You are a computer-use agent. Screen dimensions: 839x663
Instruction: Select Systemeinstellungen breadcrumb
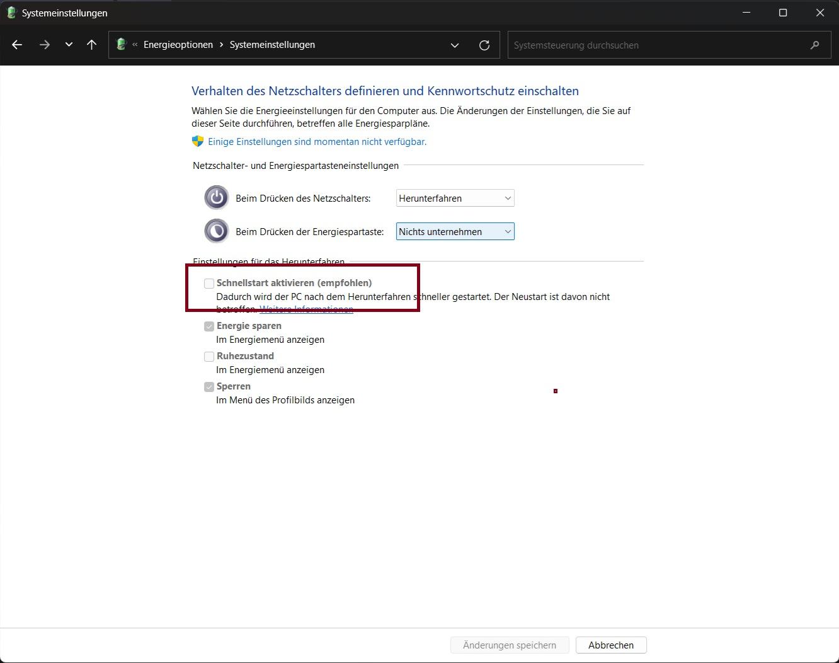272,45
